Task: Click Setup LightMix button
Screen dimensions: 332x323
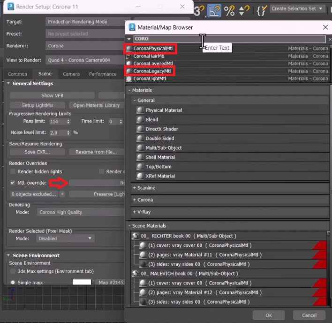Action: (38, 105)
